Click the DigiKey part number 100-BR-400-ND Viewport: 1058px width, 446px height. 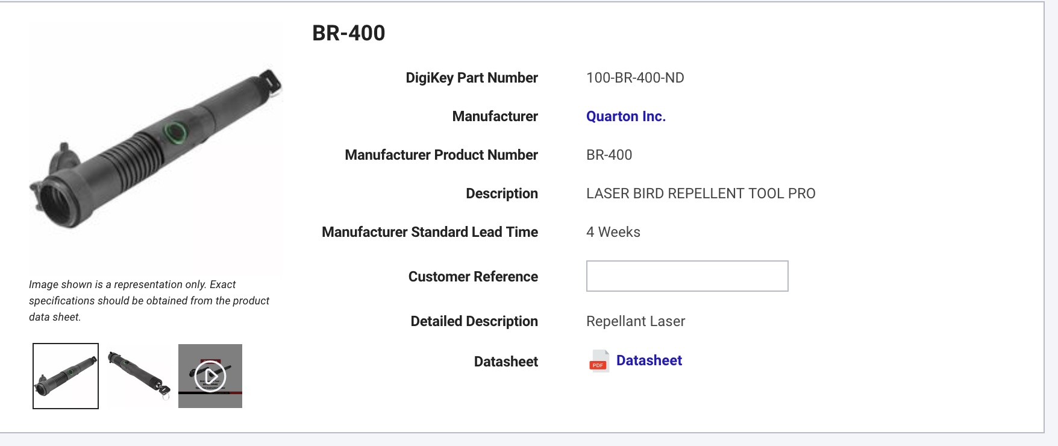coord(635,78)
